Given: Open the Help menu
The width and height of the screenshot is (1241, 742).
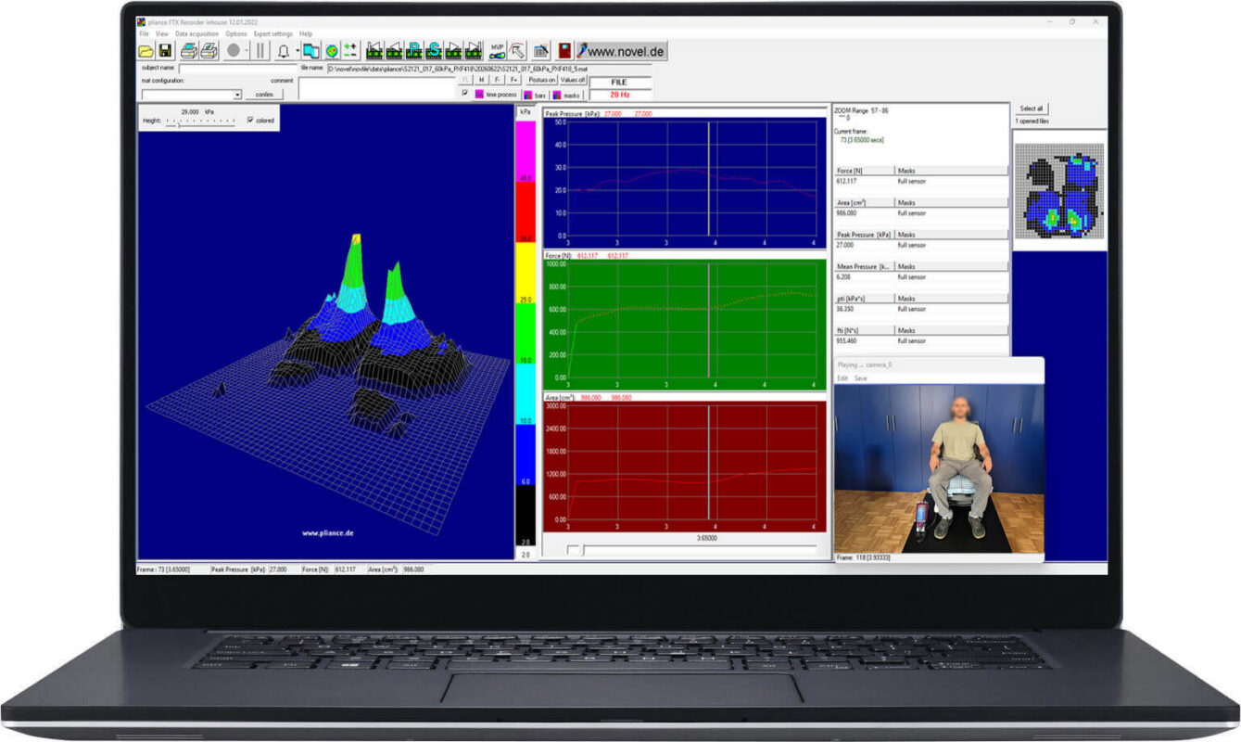Looking at the screenshot, I should point(306,33).
